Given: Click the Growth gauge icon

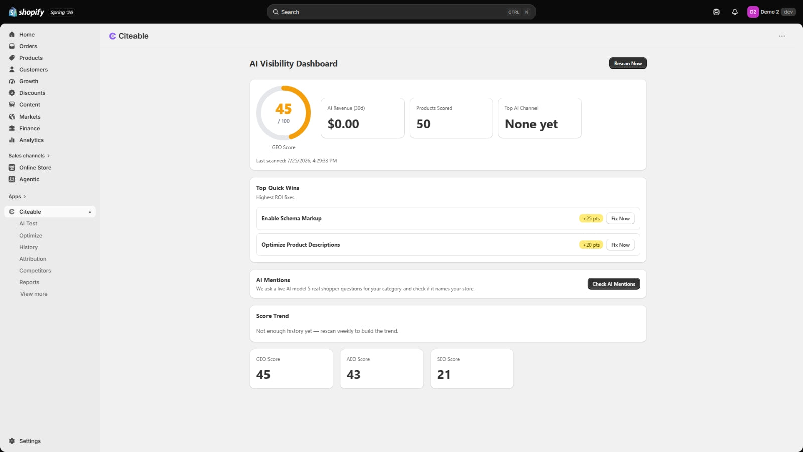Looking at the screenshot, I should point(12,81).
